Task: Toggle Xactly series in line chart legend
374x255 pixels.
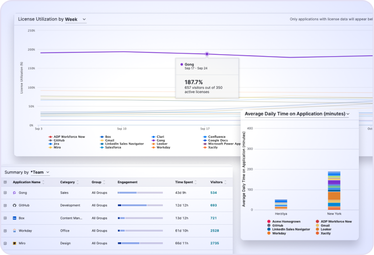Action: (x=210, y=147)
